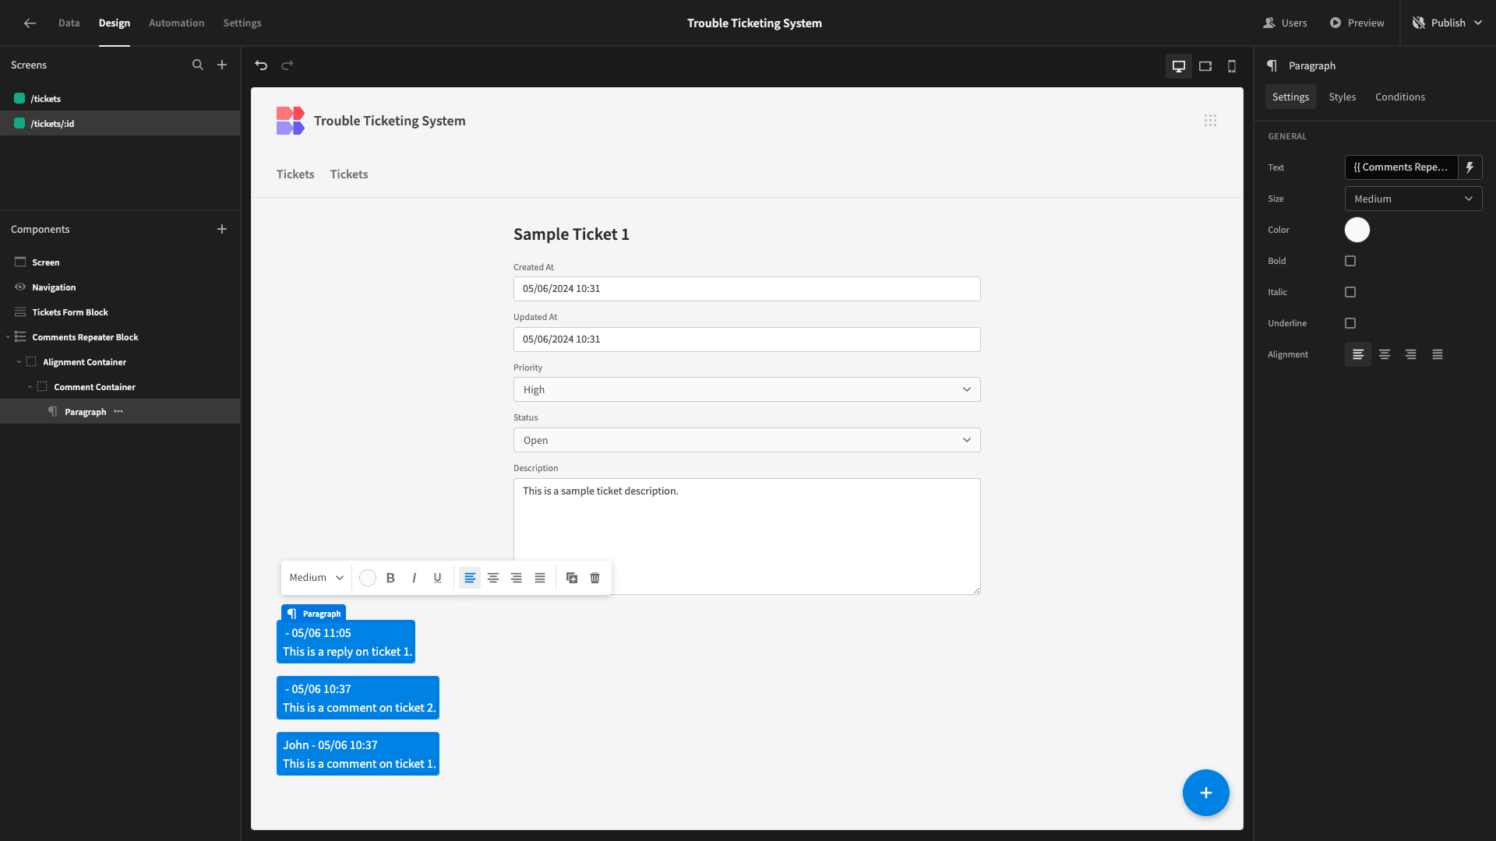Center align text in the floating toolbar

[493, 578]
